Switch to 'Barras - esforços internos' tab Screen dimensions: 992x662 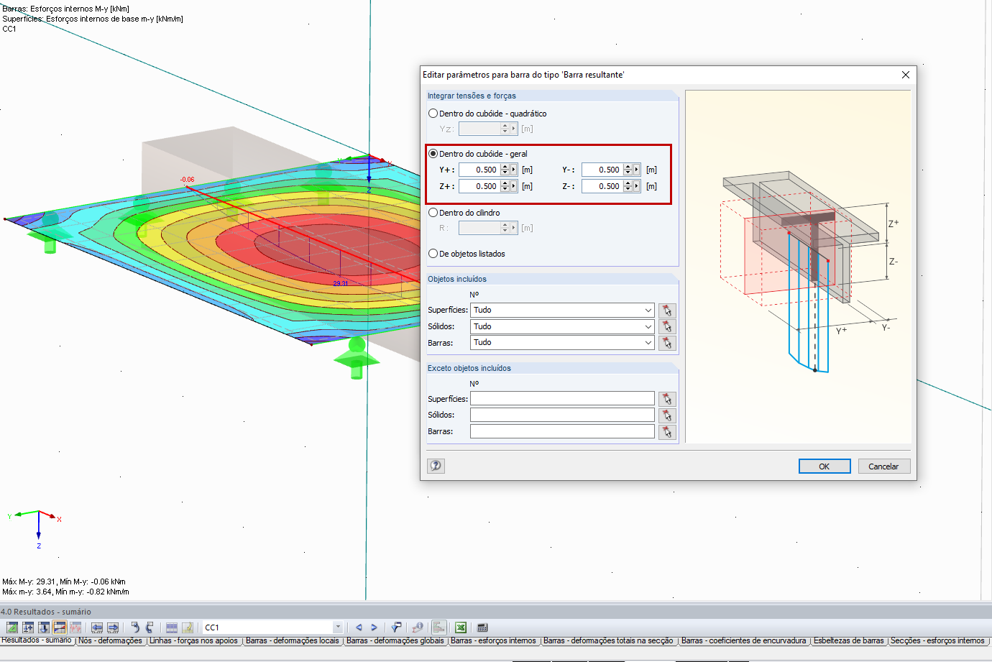click(x=493, y=640)
